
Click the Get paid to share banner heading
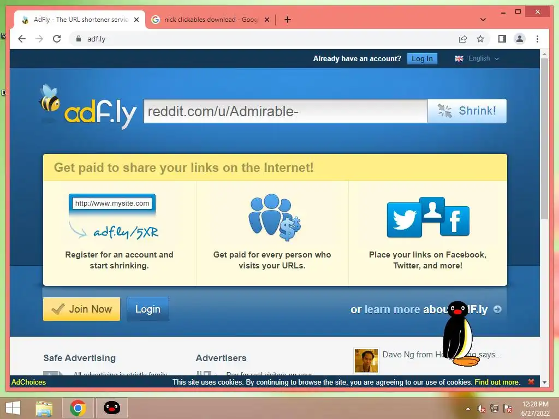pyautogui.click(x=183, y=167)
